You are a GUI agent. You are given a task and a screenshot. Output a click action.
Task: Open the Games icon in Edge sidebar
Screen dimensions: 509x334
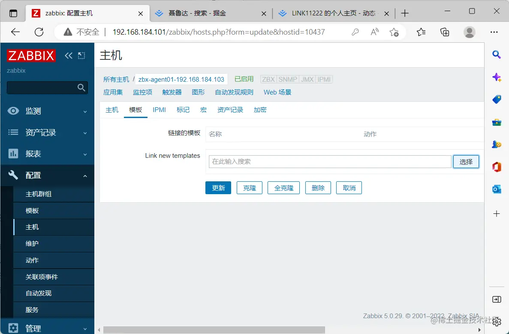coord(496,145)
